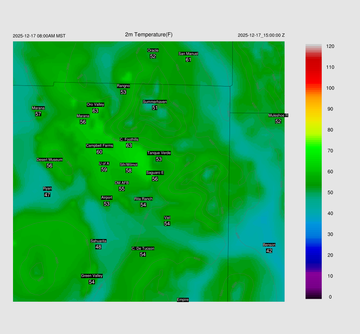
Task: Click the Green Valley station label
Action: (x=92, y=276)
